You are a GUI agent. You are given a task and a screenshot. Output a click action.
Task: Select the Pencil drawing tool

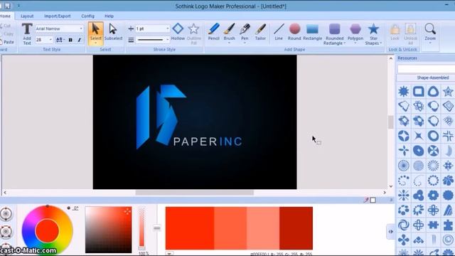213,31
